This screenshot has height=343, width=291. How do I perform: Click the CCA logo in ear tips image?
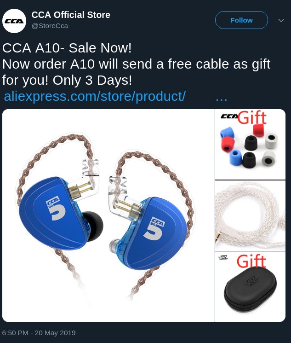tap(229, 116)
